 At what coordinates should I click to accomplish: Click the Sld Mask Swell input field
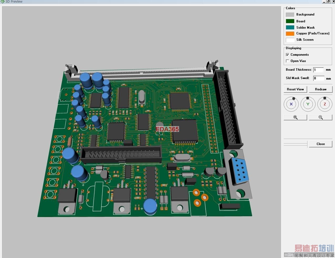click(318, 78)
